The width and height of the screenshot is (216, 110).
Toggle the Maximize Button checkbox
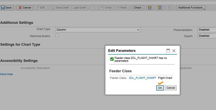(57, 36)
